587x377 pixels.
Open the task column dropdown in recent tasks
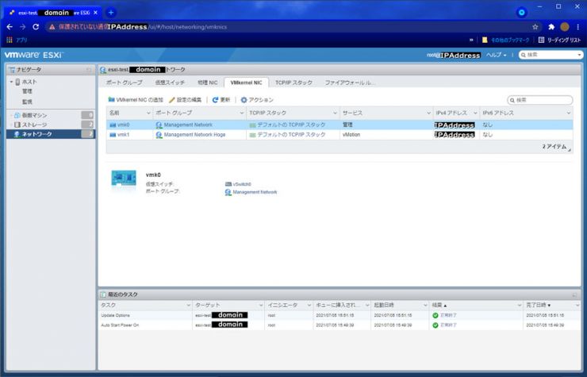[188, 306]
